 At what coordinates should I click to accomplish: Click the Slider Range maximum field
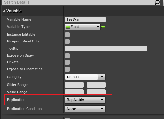click(x=96, y=85)
